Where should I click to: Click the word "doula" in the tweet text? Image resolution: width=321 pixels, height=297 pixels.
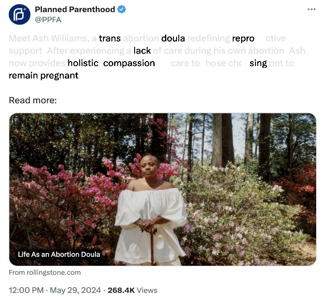[x=173, y=38]
